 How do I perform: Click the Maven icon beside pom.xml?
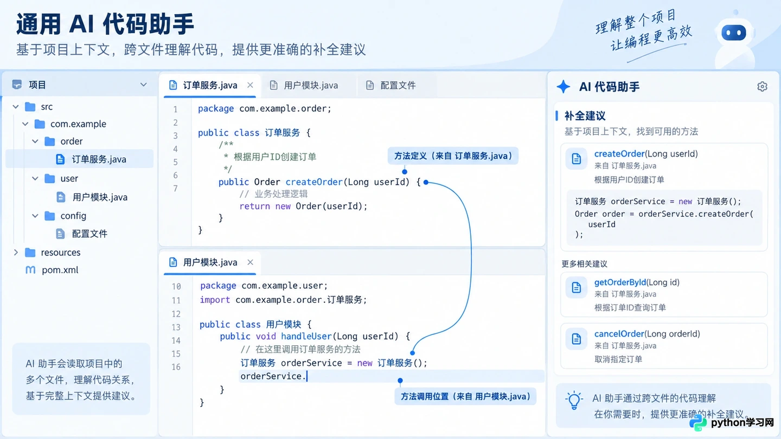pyautogui.click(x=31, y=270)
